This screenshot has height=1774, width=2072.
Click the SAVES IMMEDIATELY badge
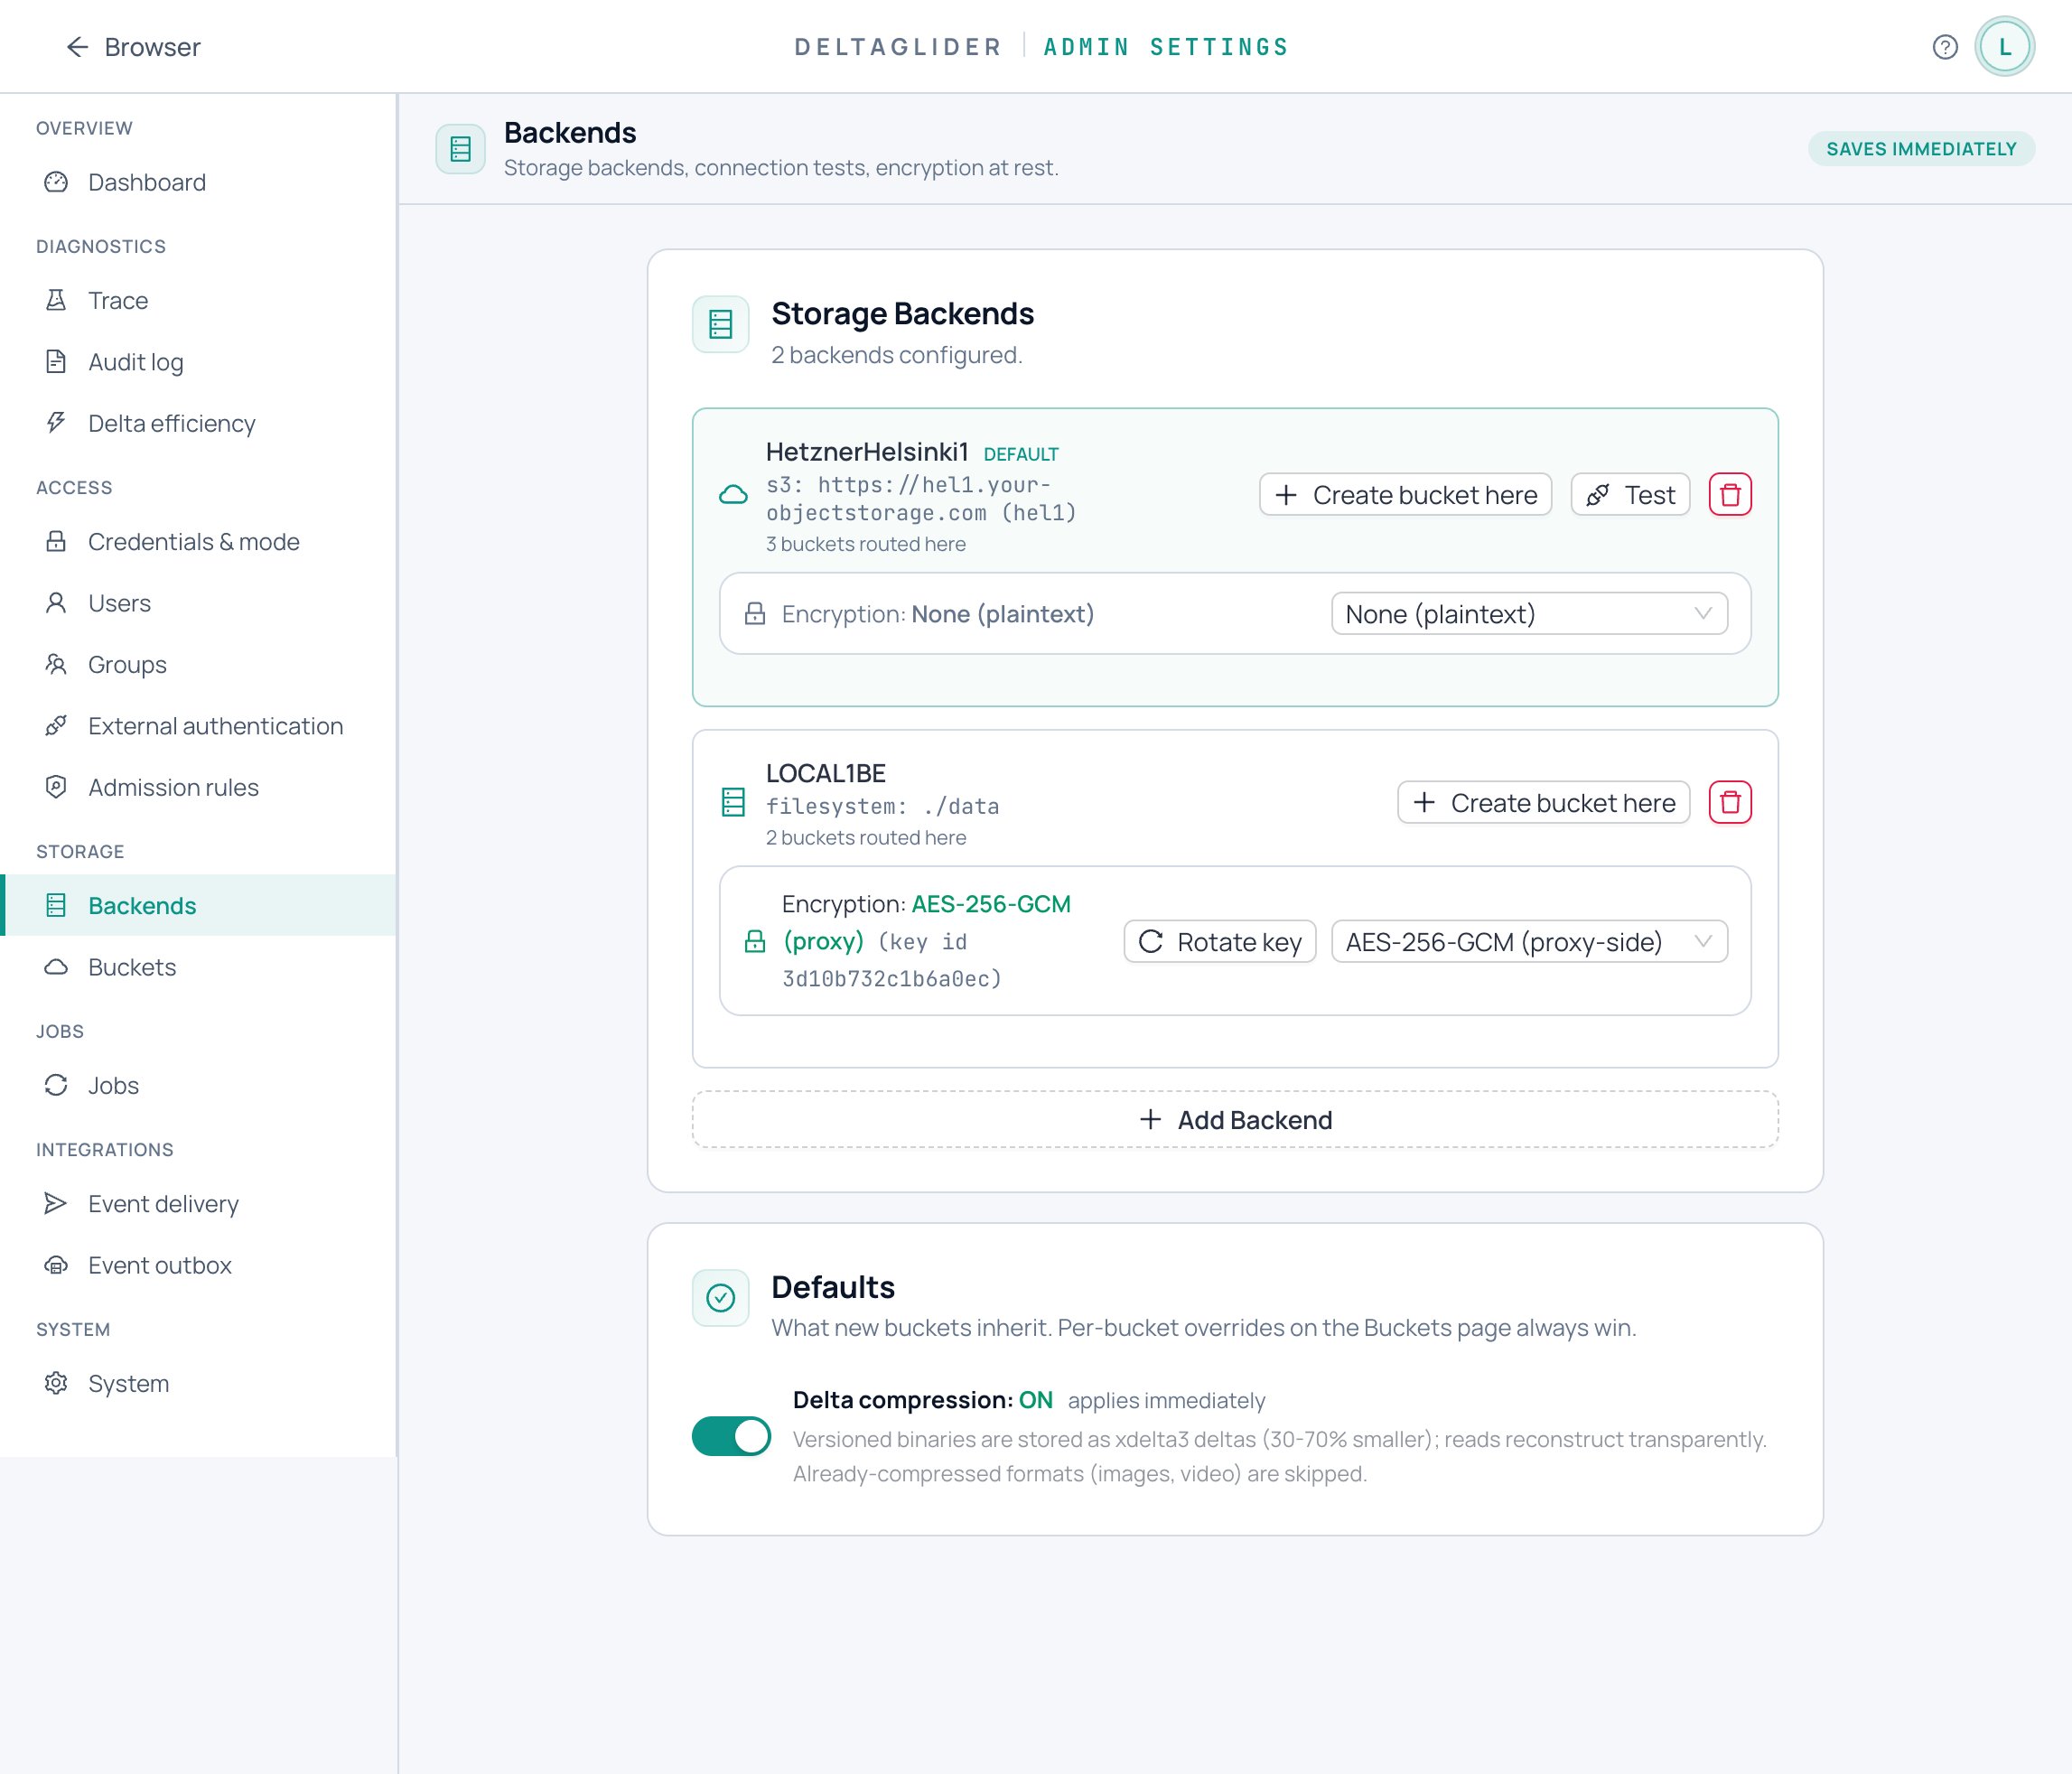click(1921, 149)
